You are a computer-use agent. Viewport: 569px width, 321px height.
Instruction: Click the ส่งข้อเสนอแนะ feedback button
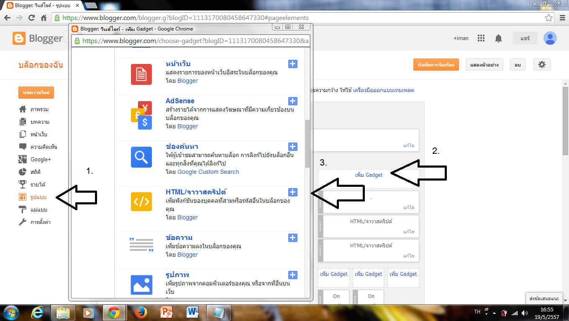[544, 298]
